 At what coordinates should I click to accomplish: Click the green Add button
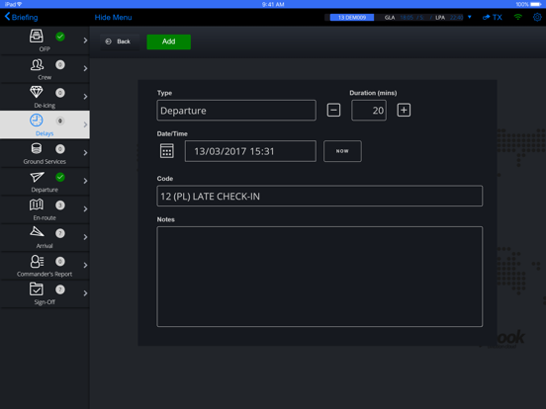[x=169, y=41]
